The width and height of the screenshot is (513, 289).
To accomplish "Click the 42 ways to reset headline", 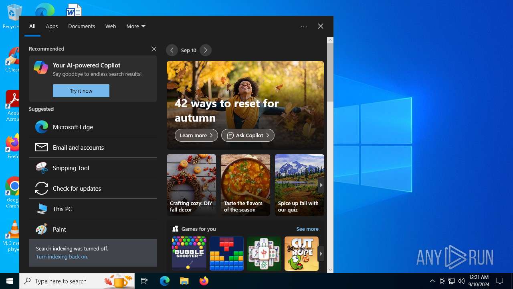I will [227, 110].
